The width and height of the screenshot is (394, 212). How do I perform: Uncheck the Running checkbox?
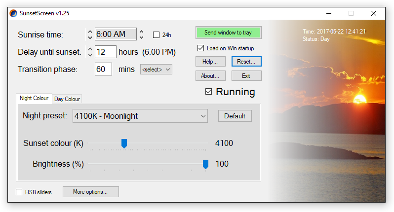point(208,92)
